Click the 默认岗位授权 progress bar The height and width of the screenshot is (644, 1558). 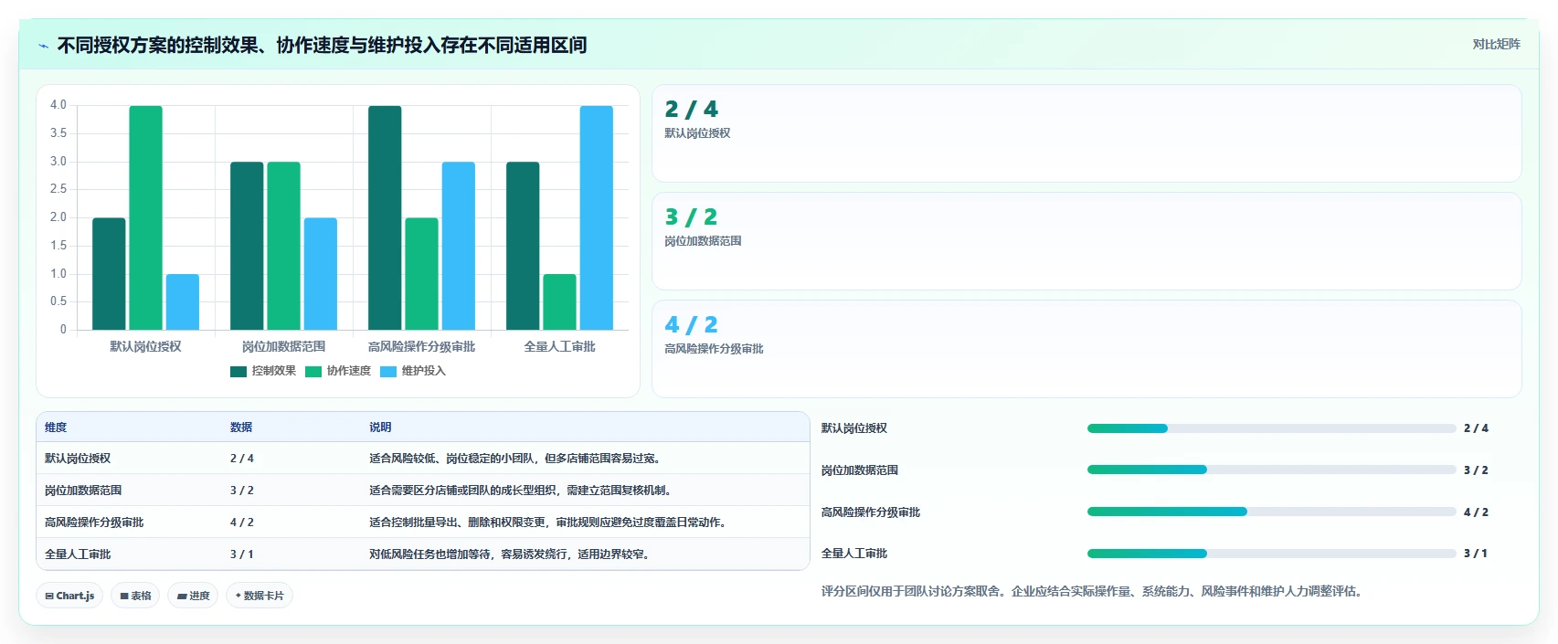1271,428
